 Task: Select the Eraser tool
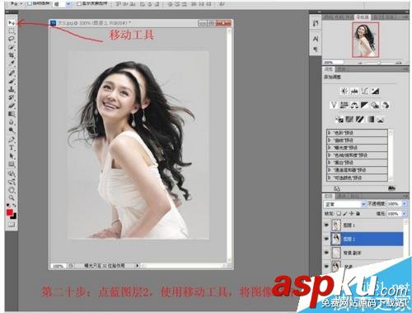(x=12, y=106)
